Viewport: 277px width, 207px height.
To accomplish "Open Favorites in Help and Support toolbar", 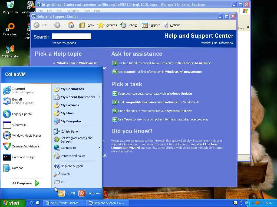I will pos(107,25).
